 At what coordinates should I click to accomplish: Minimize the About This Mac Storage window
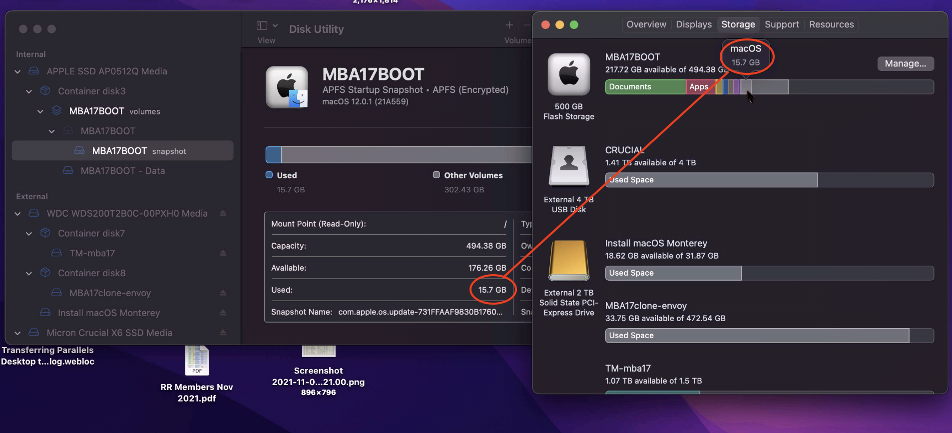click(559, 24)
